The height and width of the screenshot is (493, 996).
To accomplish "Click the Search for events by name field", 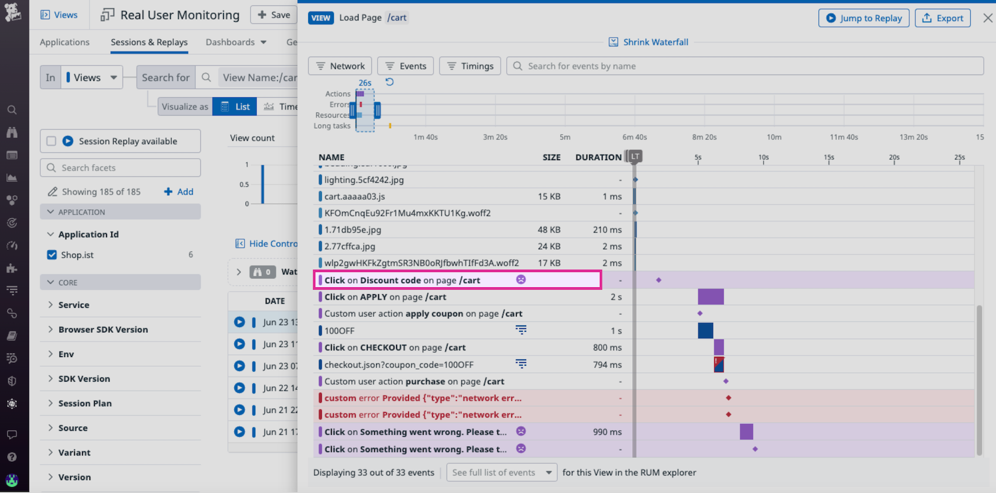I will click(x=744, y=66).
